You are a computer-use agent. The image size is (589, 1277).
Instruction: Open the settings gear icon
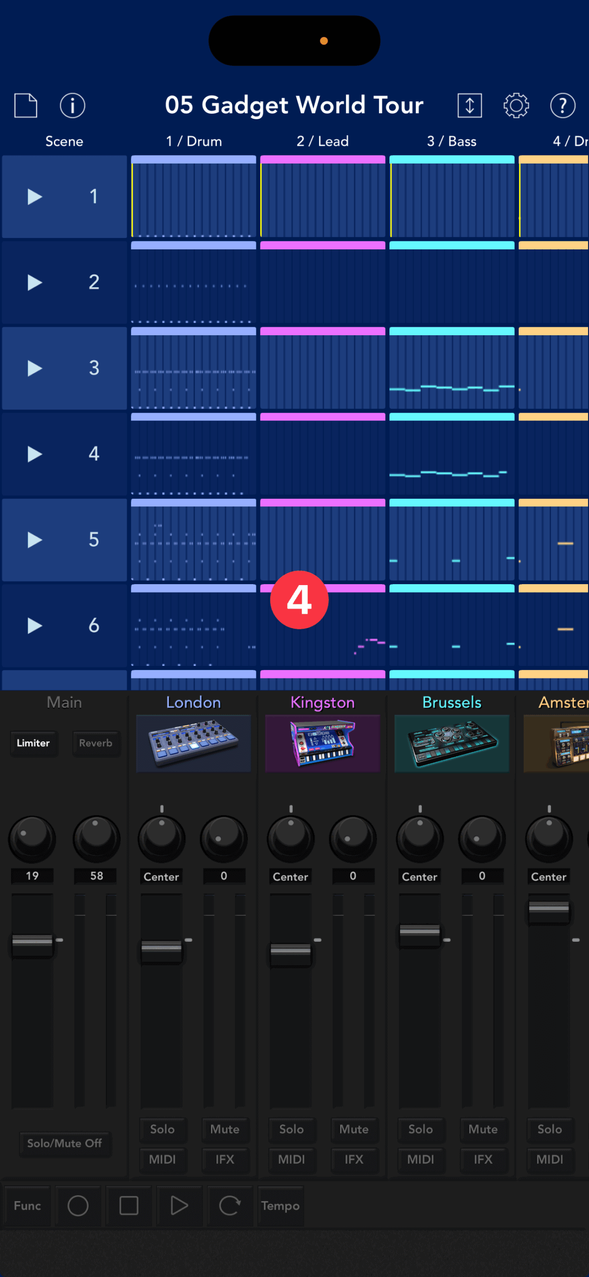point(516,105)
